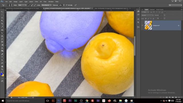Switch to the Brush Presets tab

click(160, 9)
